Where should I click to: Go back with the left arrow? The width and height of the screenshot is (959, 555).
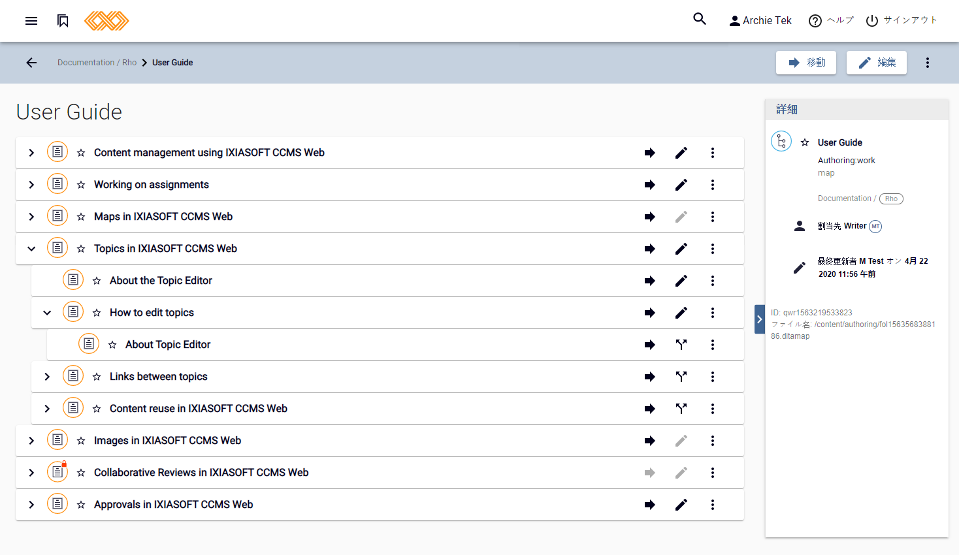coord(31,63)
